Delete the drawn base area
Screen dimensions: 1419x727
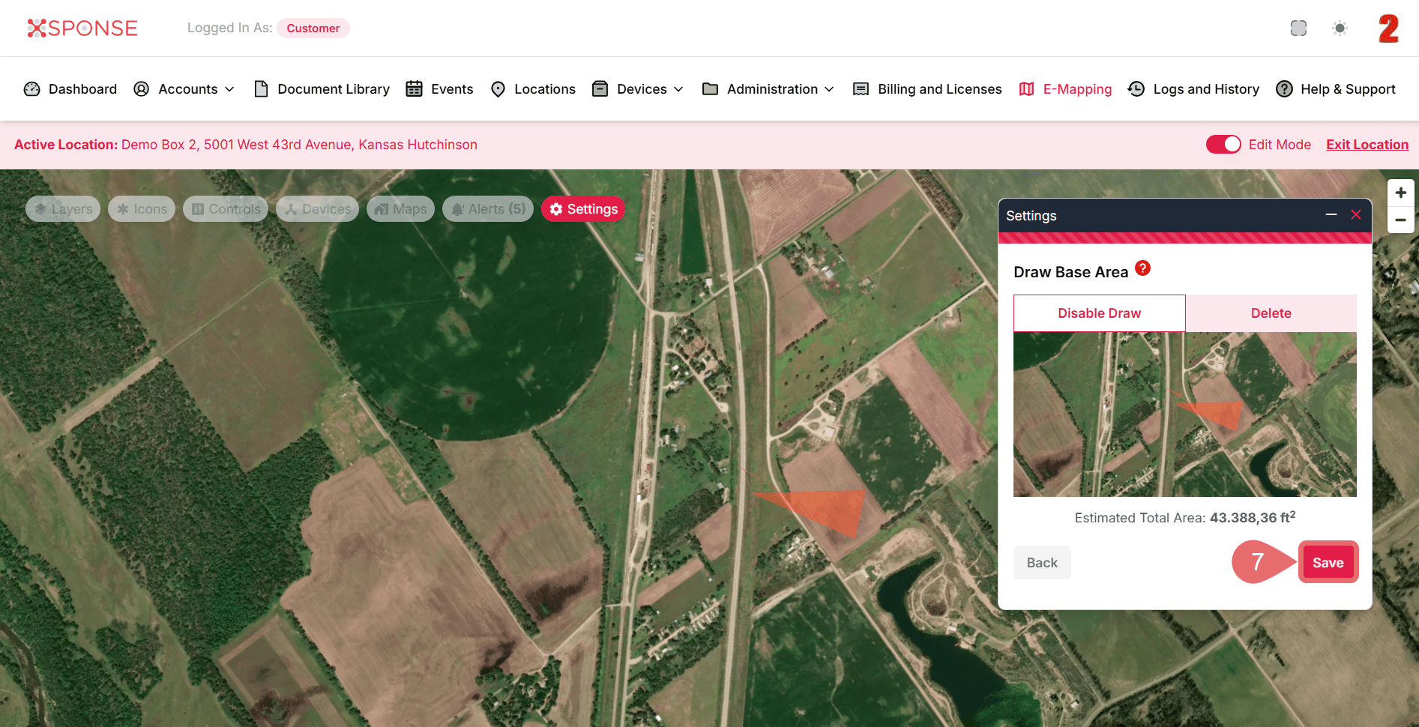(1271, 313)
